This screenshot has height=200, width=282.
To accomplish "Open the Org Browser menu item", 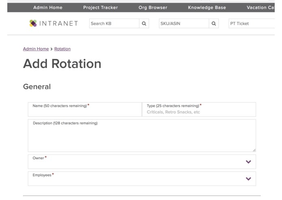I will (x=153, y=8).
